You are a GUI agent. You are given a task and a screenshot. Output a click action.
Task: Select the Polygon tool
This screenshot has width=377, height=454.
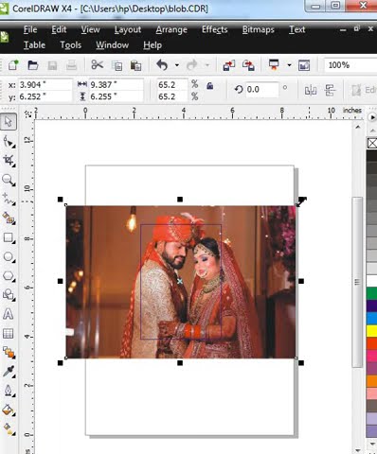pos(9,276)
